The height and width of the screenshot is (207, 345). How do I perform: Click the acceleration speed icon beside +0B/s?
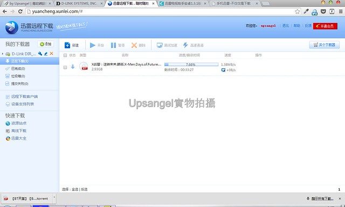click(x=223, y=70)
